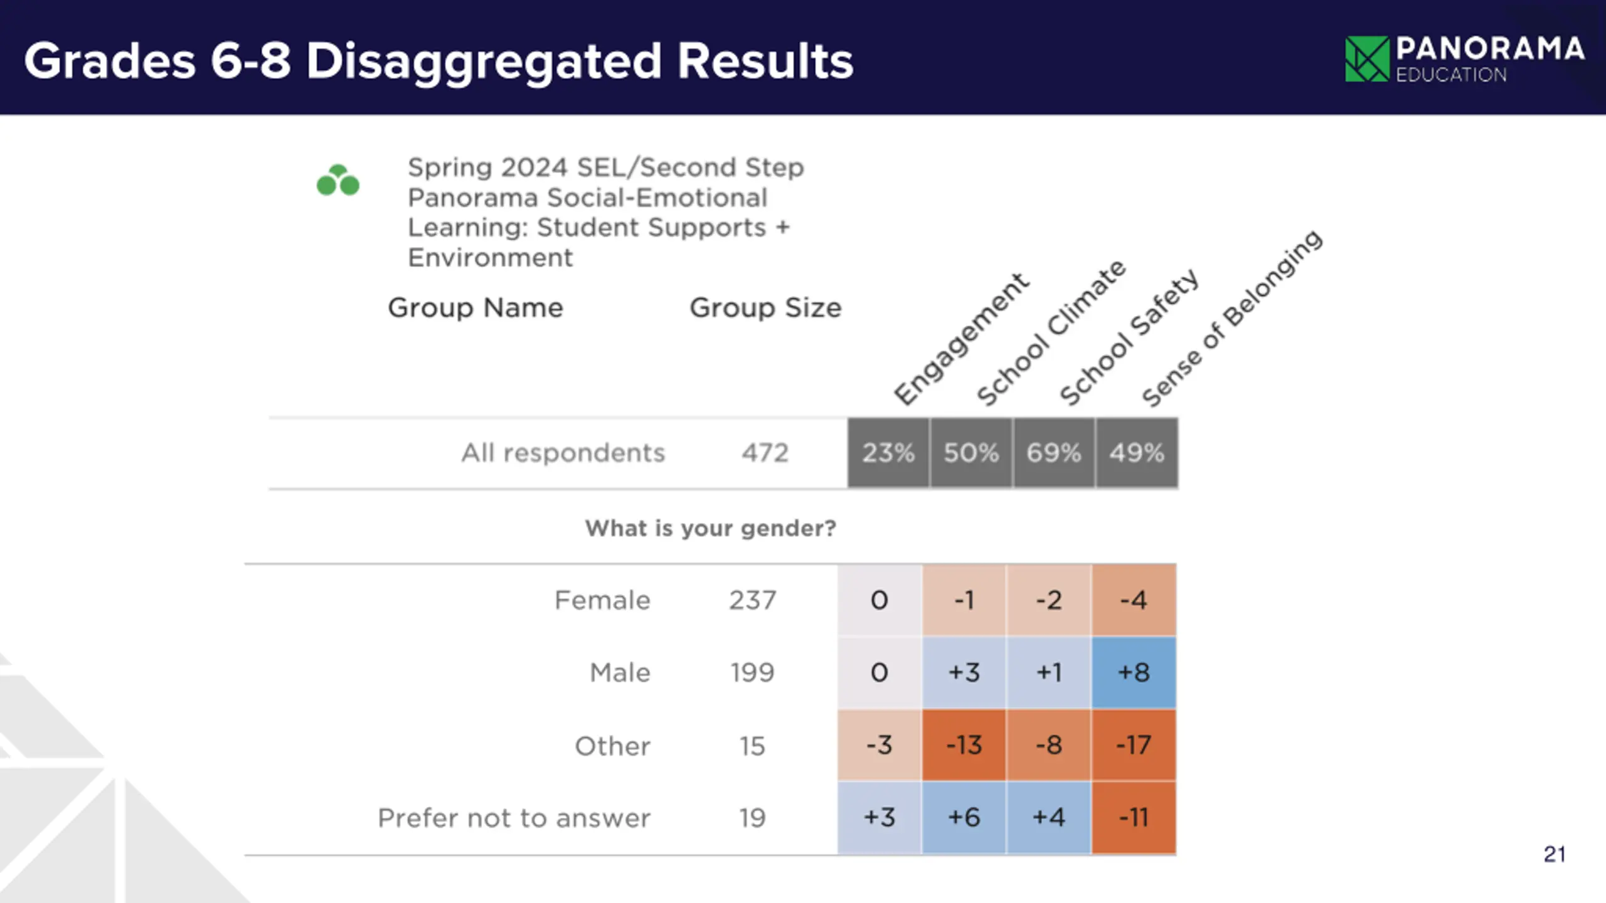This screenshot has width=1606, height=903.
Task: Click the orange -17 cell in Other row
Action: click(x=1133, y=745)
